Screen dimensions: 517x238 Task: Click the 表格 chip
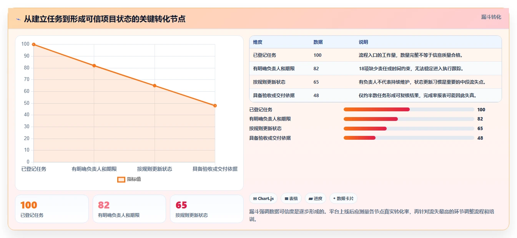291,198
